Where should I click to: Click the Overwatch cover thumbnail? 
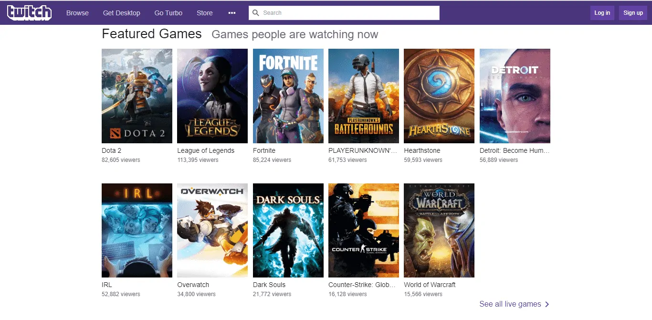click(x=212, y=230)
